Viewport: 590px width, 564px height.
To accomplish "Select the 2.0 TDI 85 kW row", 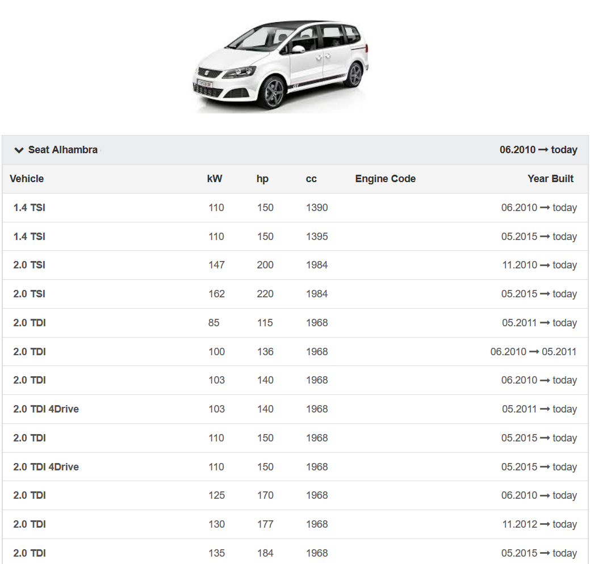I will [x=295, y=323].
